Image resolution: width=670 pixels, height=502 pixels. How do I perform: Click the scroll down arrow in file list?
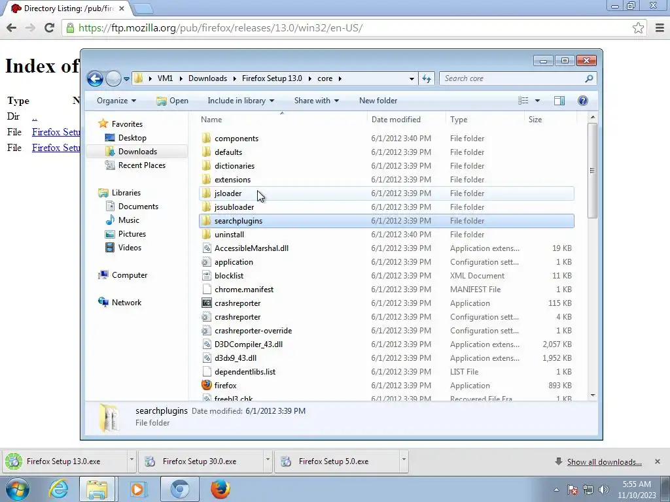(593, 395)
